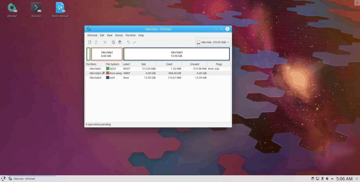The image size is (360, 182).
Task: Expand hidden system tray icons arrow
Action: (x=332, y=179)
